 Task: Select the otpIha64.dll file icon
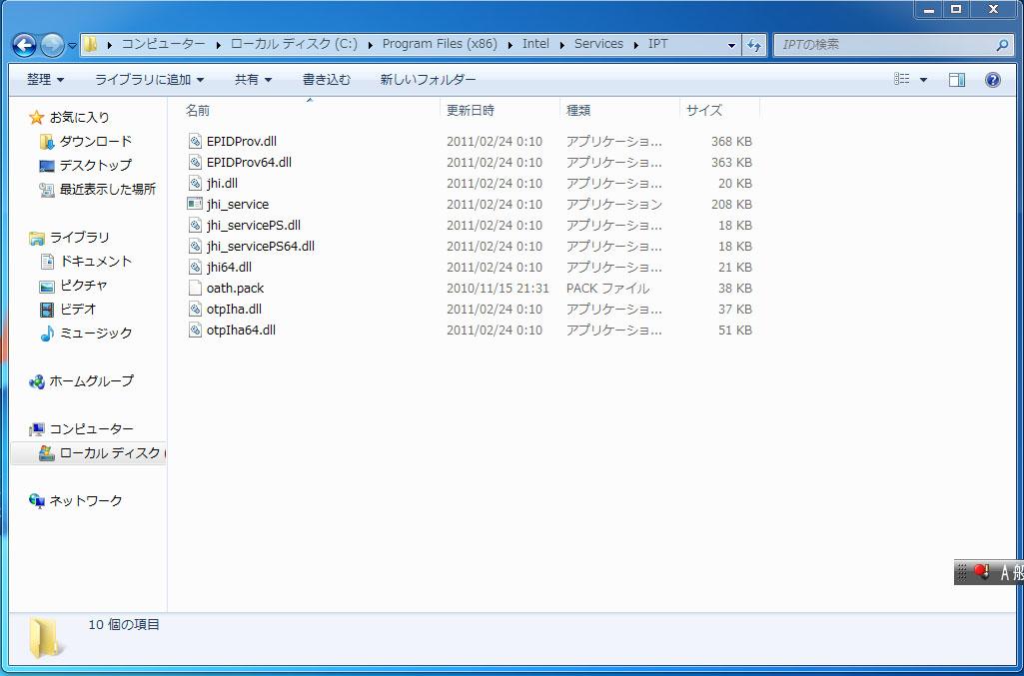195,330
